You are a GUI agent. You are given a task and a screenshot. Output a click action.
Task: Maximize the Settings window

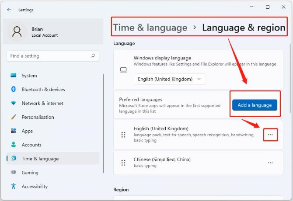click(x=268, y=7)
